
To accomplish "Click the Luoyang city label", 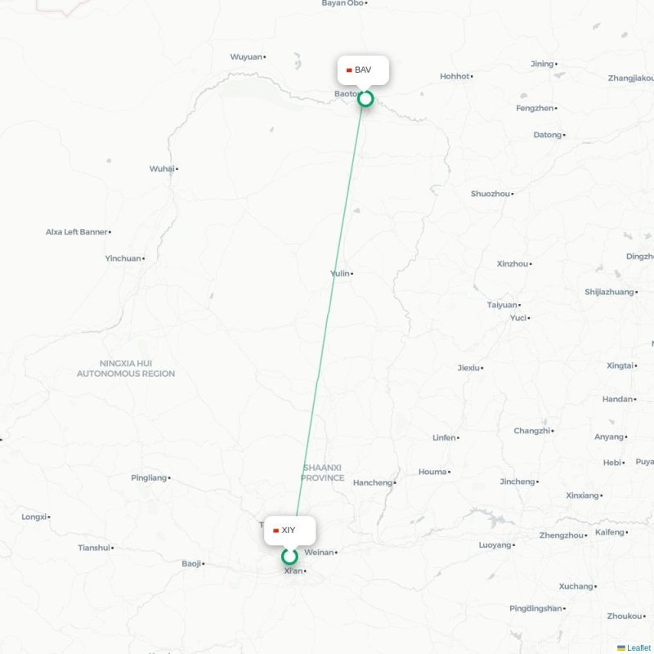I will point(495,545).
